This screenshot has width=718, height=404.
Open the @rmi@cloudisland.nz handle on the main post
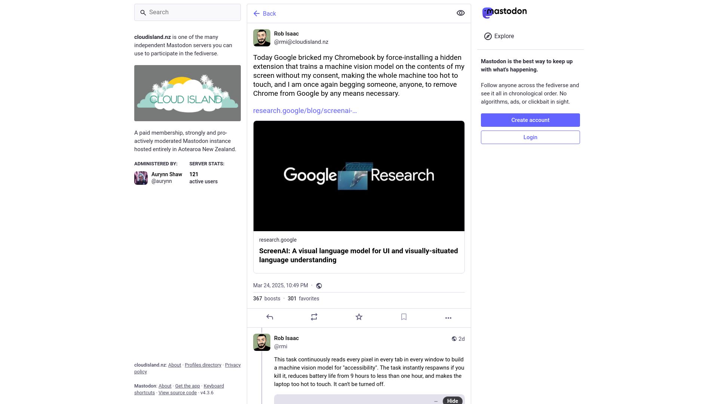pyautogui.click(x=301, y=42)
